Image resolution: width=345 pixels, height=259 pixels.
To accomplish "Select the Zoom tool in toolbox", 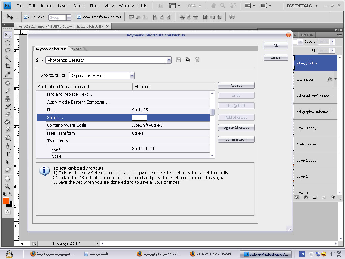I will (8, 186).
